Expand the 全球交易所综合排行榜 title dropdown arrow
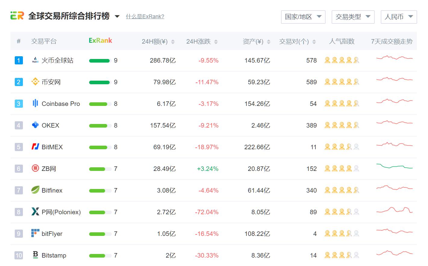 (x=117, y=16)
